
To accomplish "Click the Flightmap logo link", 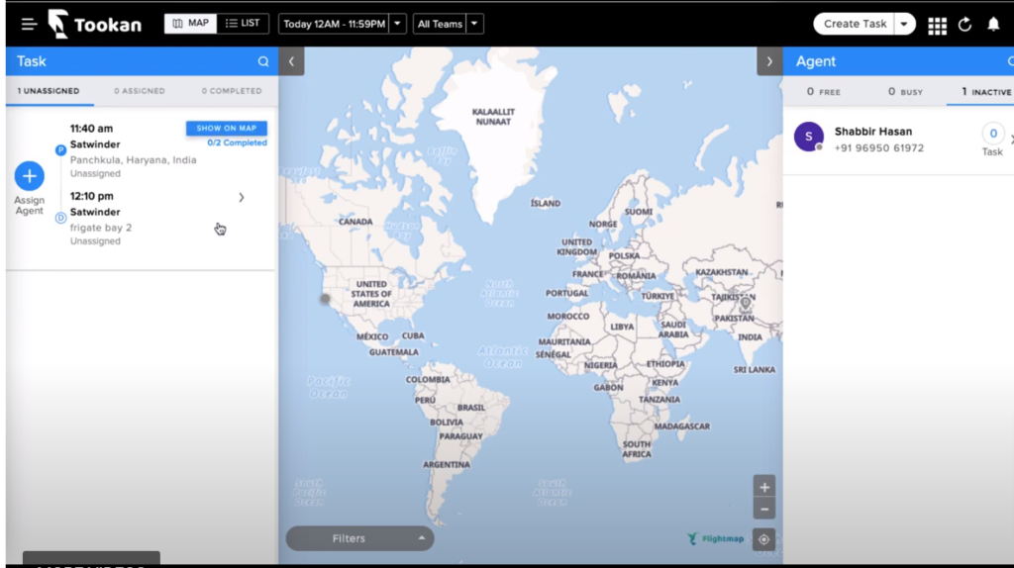I will tap(715, 538).
